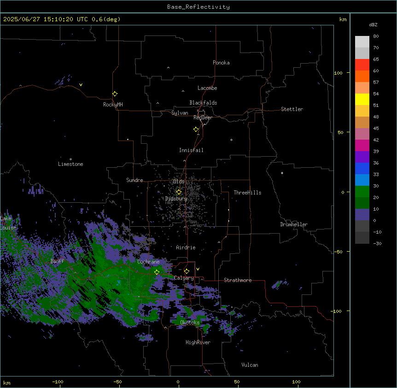Click the 45 value on the dBZ legend

376,129
